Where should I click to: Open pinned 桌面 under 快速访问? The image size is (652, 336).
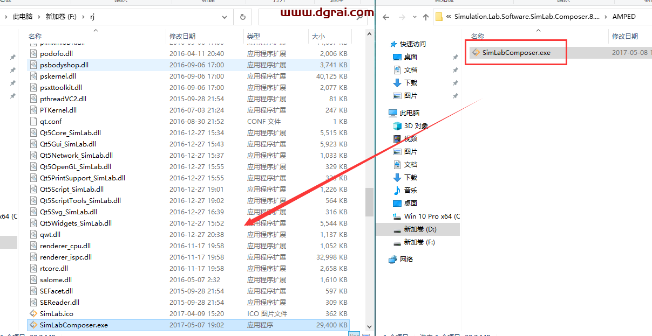411,57
